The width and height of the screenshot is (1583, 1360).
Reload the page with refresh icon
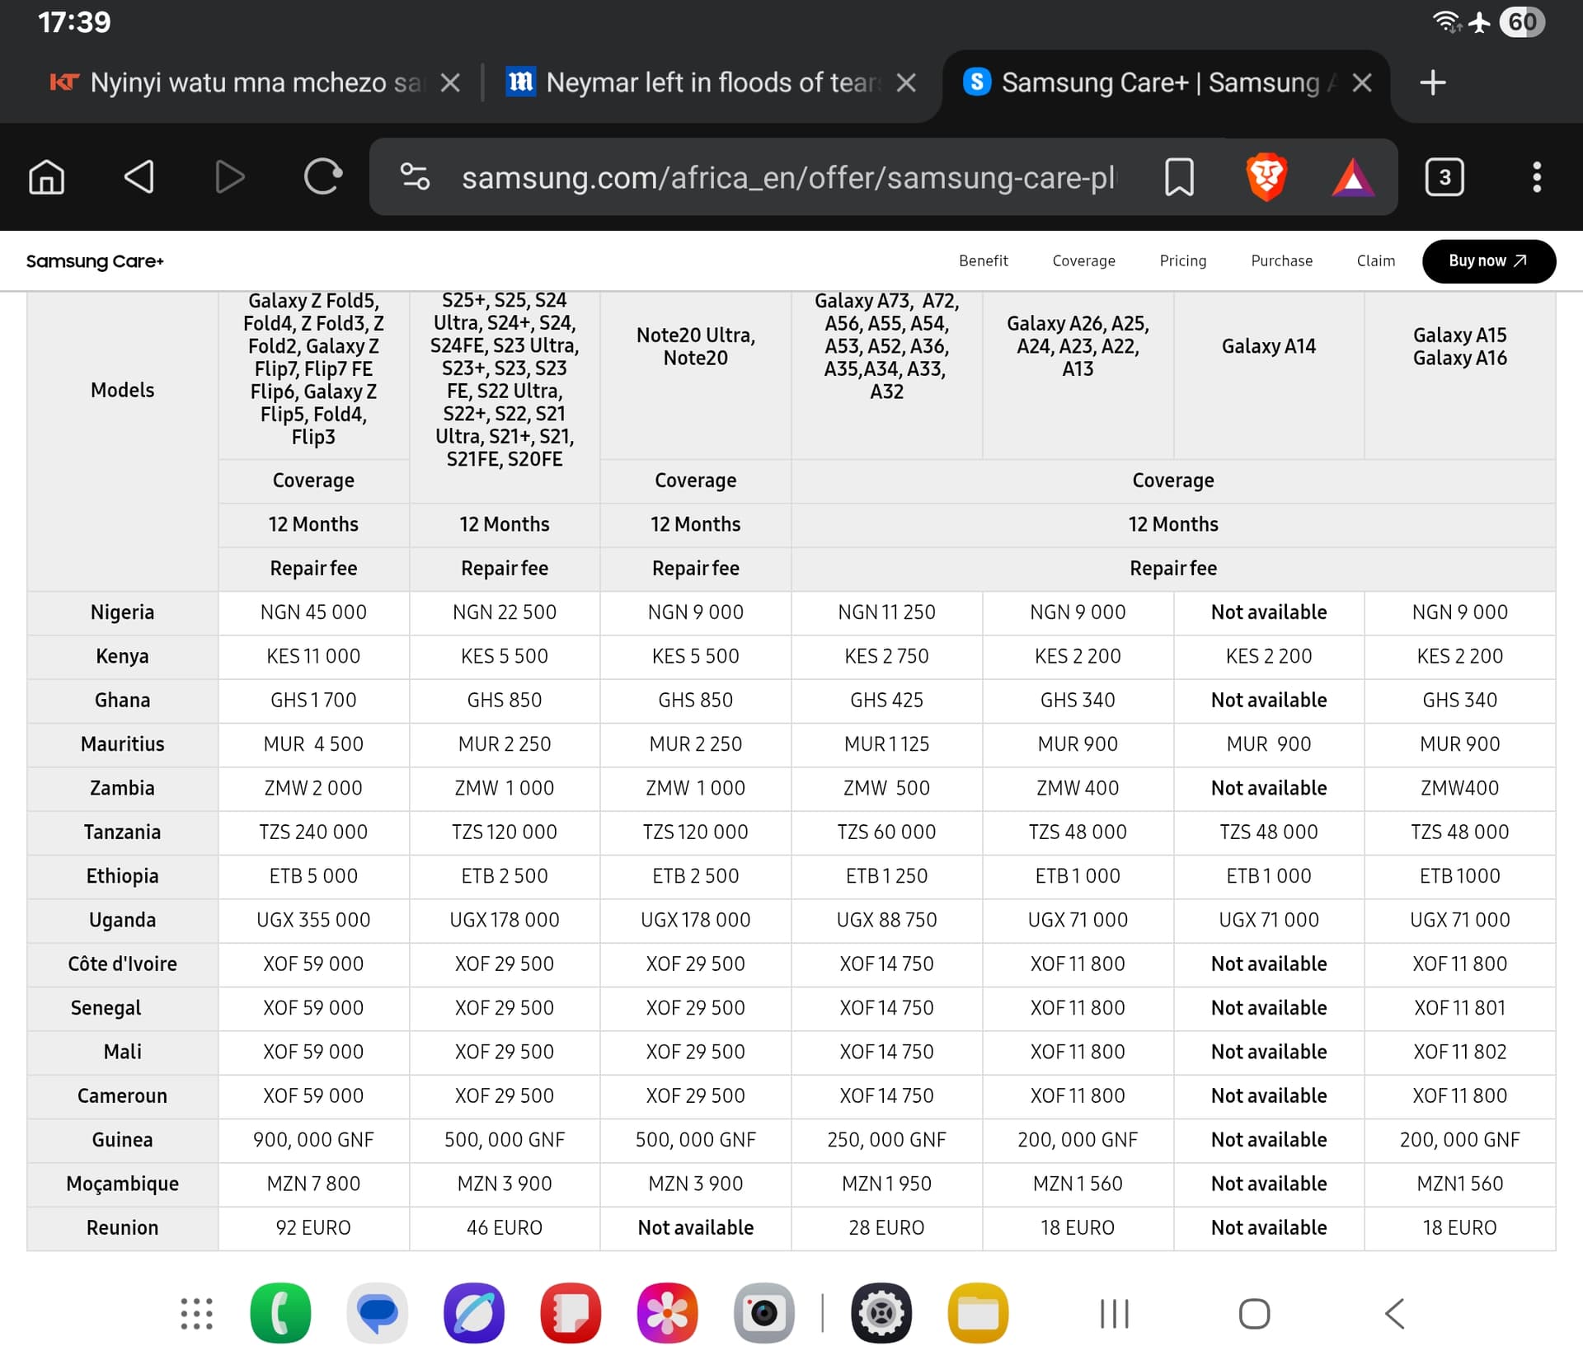(322, 177)
